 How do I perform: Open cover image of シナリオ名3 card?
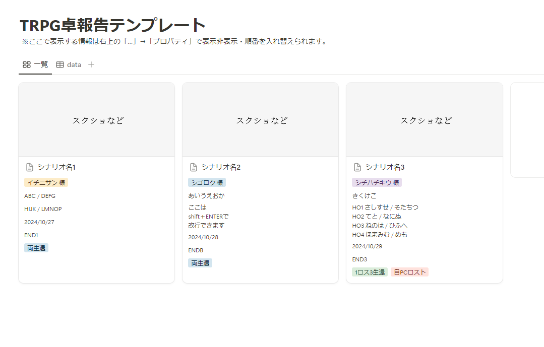click(425, 119)
